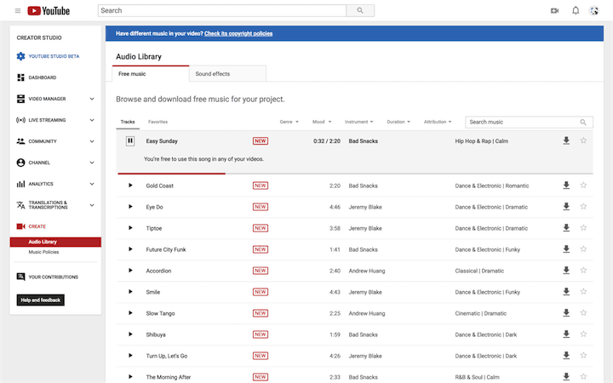Download the Future City Funk track
The image size is (613, 383).
[566, 249]
